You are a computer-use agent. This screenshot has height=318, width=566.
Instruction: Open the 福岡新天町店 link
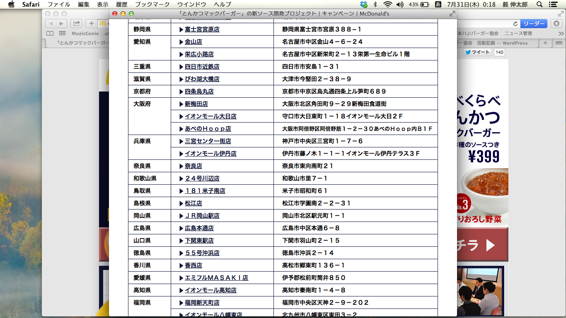click(202, 303)
